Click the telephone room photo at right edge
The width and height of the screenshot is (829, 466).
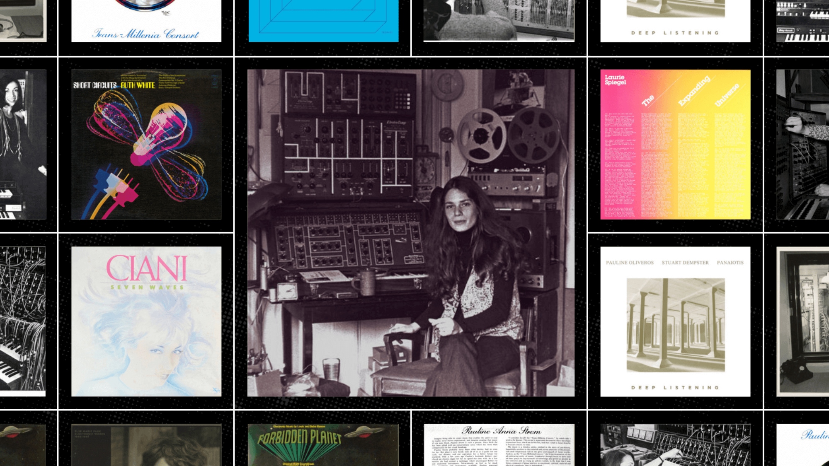(802, 321)
